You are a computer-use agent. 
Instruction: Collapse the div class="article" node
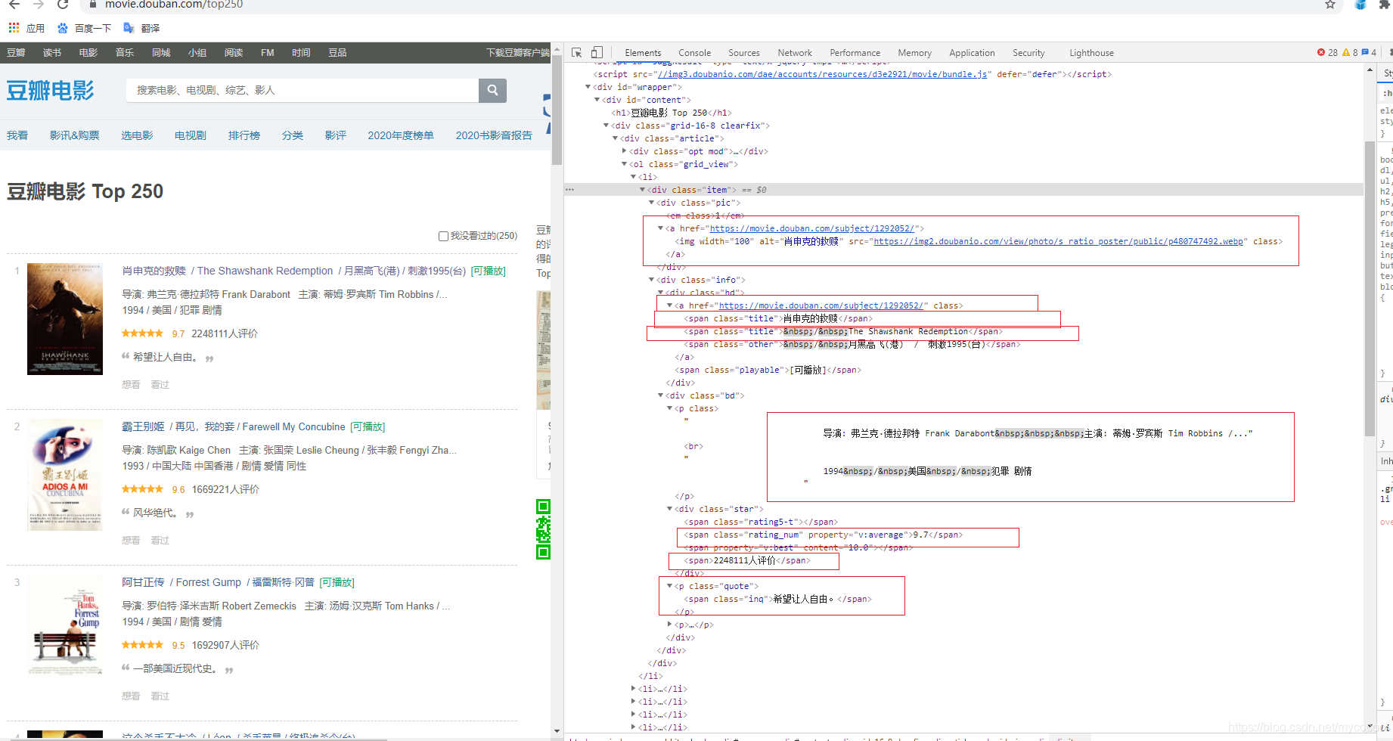[x=616, y=138]
